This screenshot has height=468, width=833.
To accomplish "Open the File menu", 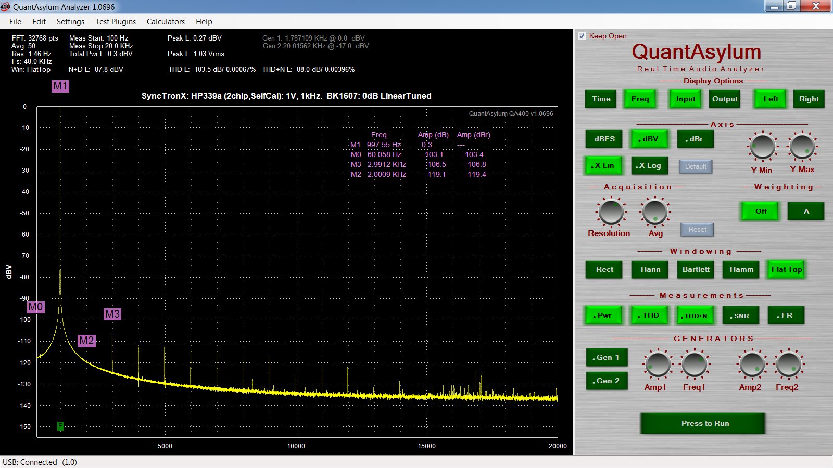I will (15, 21).
